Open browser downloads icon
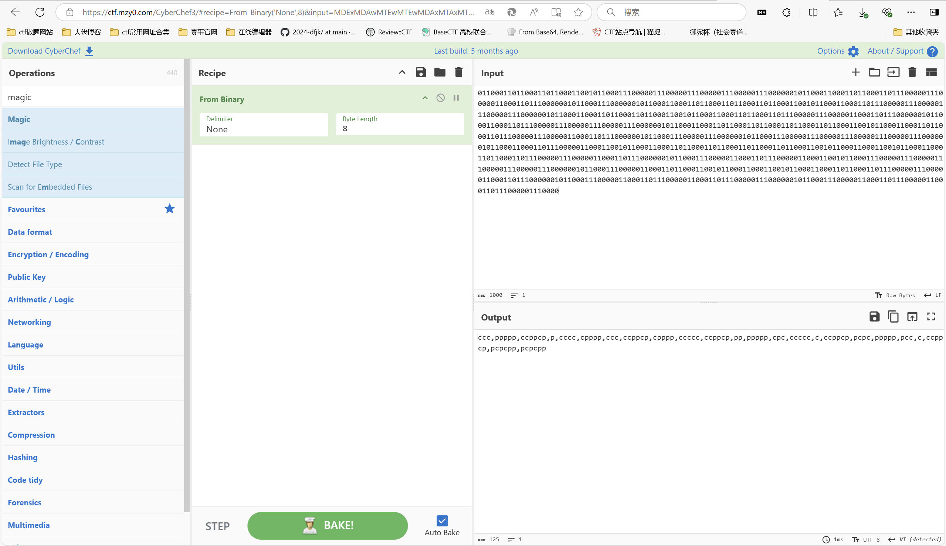The image size is (946, 546). click(x=863, y=12)
